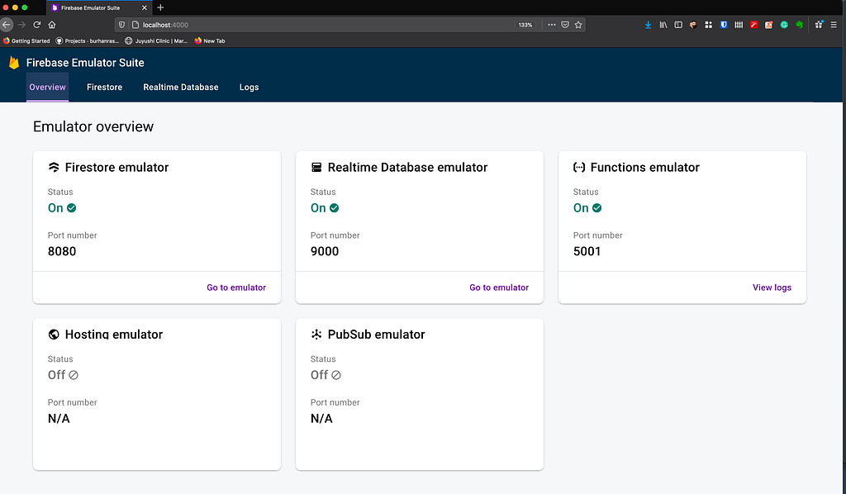Toggle the Firefox sidebar icon
The image size is (846, 494).
[x=678, y=25]
